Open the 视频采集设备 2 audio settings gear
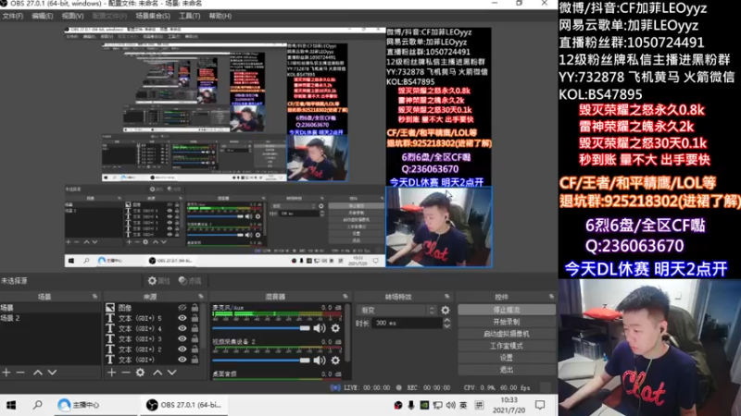Viewport: 741px width, 416px height. pos(335,361)
